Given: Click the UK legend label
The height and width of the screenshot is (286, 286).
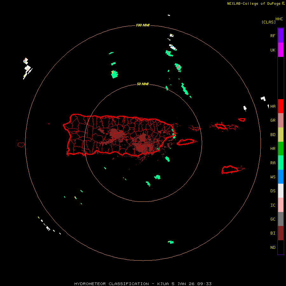Looking at the screenshot, I should pos(273,50).
